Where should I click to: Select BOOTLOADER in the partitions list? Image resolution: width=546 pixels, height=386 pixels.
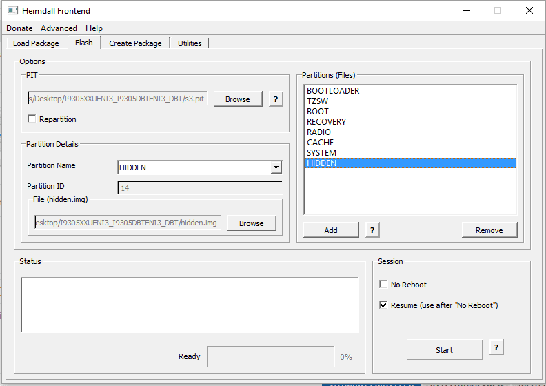tap(410, 91)
